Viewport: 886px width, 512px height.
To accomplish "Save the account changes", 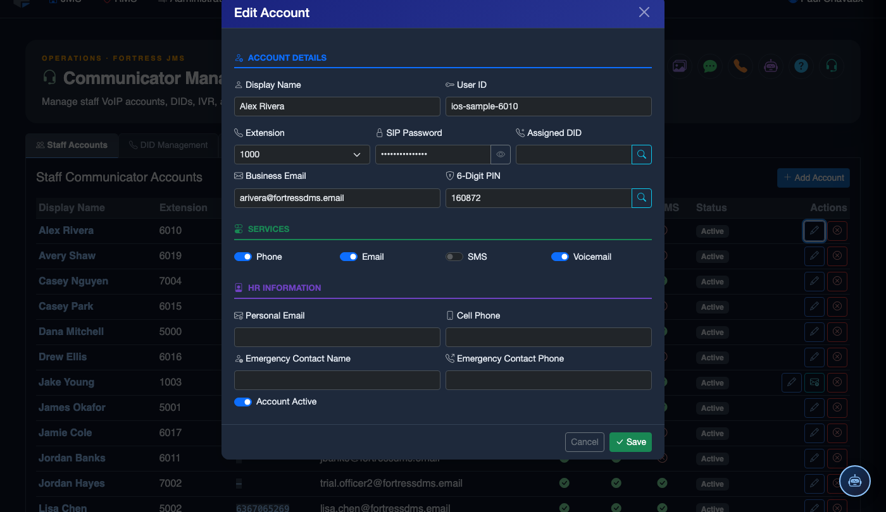I will click(x=630, y=442).
